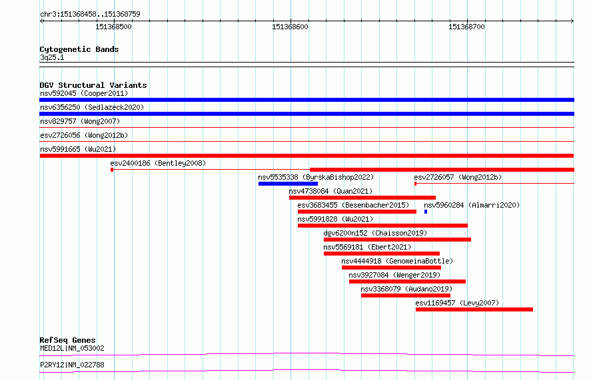Click the red nsv4444918 variant bar
Image resolution: width=593 pixels, height=380 pixels.
[x=391, y=268]
